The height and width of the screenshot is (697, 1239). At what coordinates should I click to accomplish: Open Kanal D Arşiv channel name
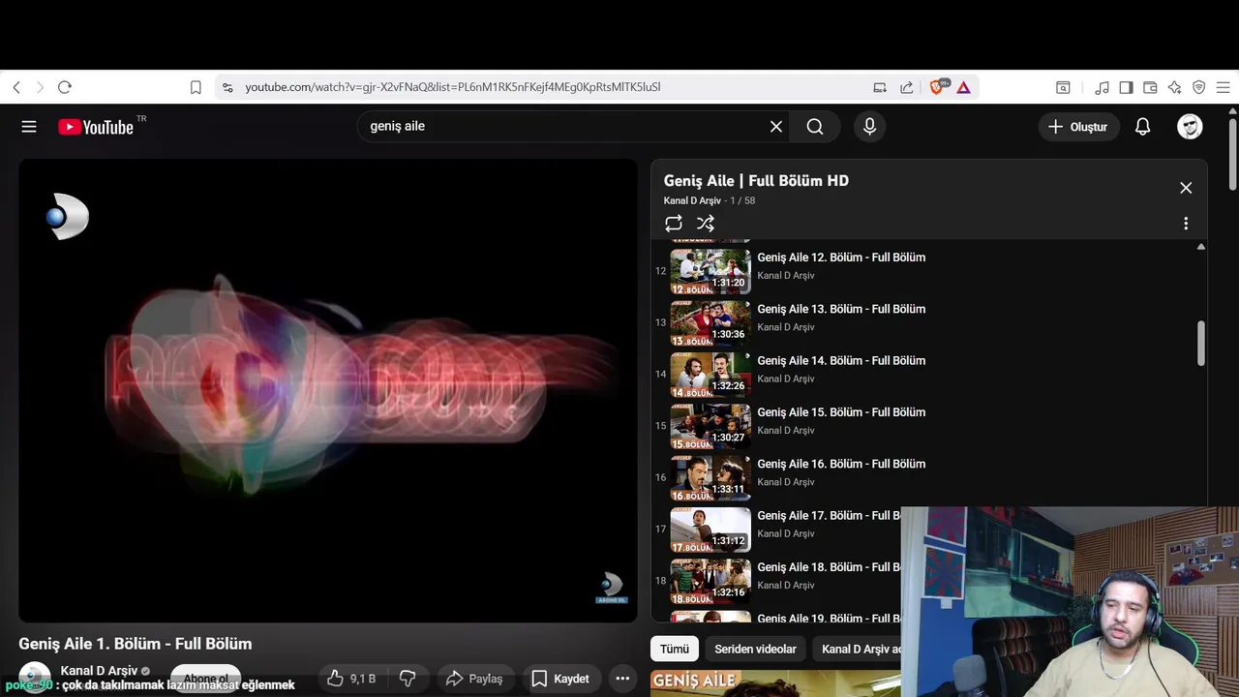click(x=99, y=671)
